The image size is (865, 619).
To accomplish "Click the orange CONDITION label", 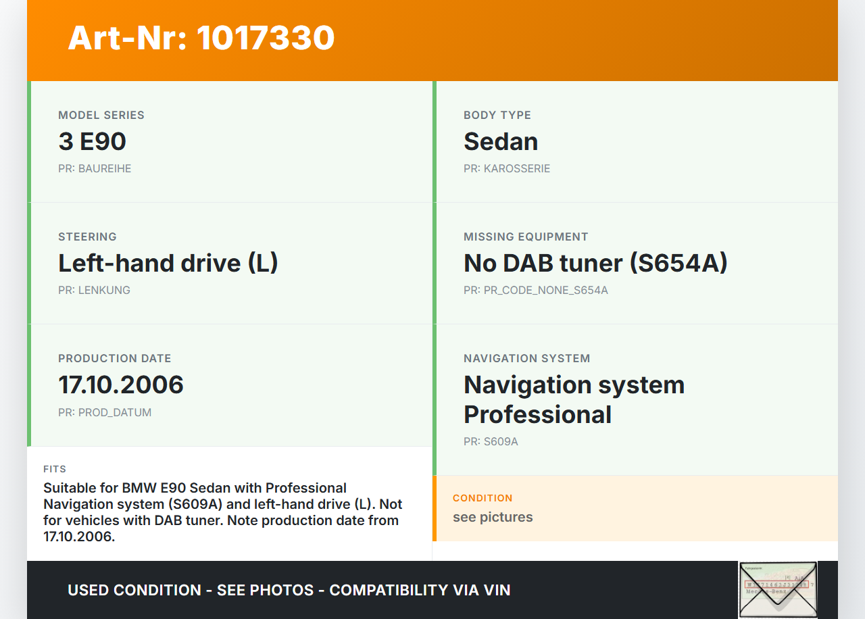I will [483, 498].
